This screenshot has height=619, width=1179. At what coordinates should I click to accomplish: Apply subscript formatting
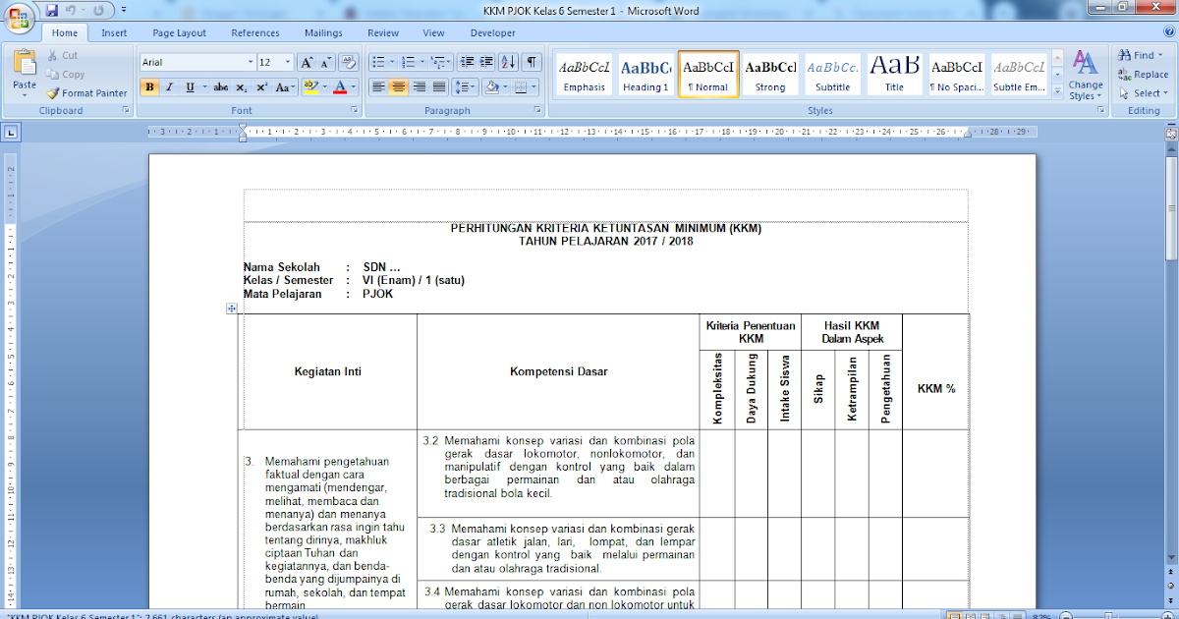click(x=241, y=87)
